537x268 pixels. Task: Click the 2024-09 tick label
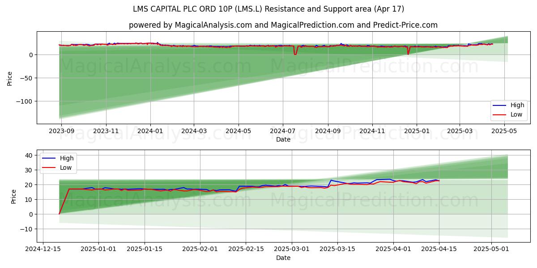[328, 131]
